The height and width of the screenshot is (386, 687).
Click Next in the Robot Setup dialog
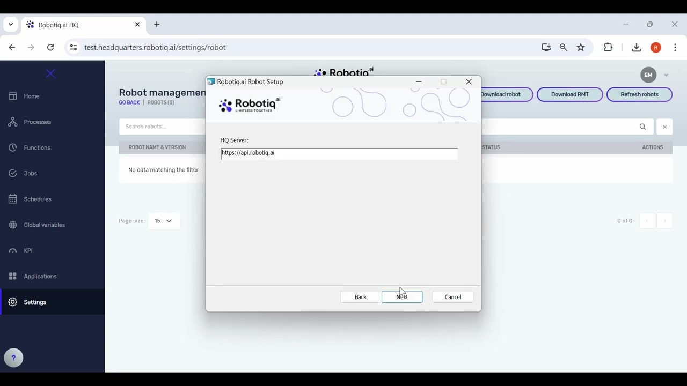pos(402,297)
